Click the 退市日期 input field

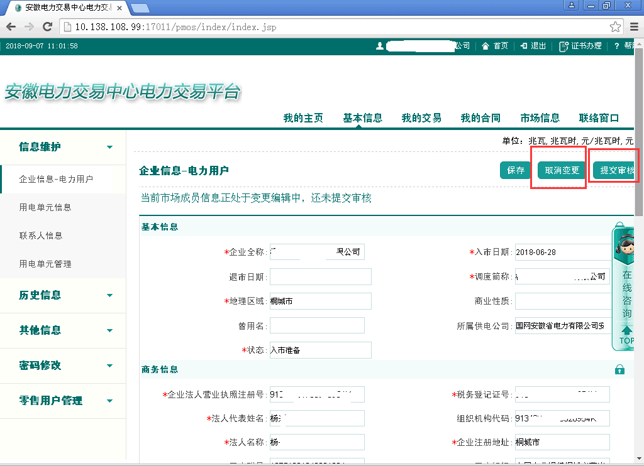[x=320, y=277]
